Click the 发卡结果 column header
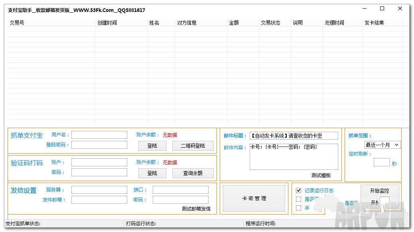Screen dimensions: 414x232 374,23
